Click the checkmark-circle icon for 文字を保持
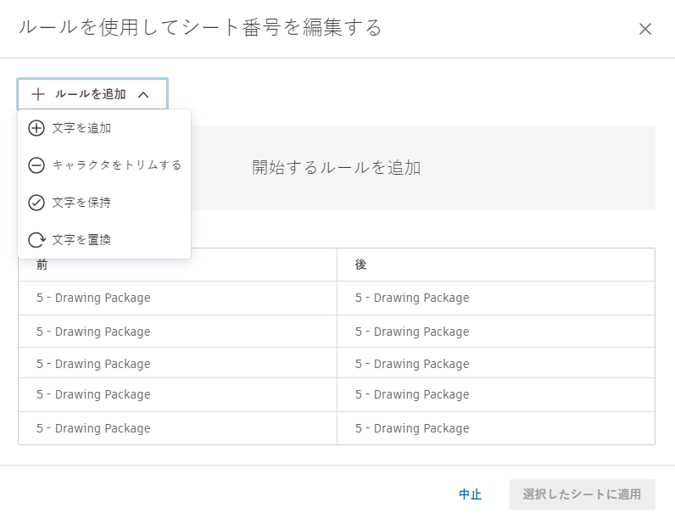The image size is (675, 519). tap(36, 203)
